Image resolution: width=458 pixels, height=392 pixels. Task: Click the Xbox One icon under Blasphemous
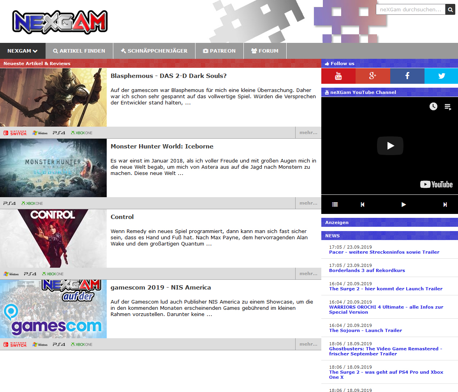click(x=81, y=133)
